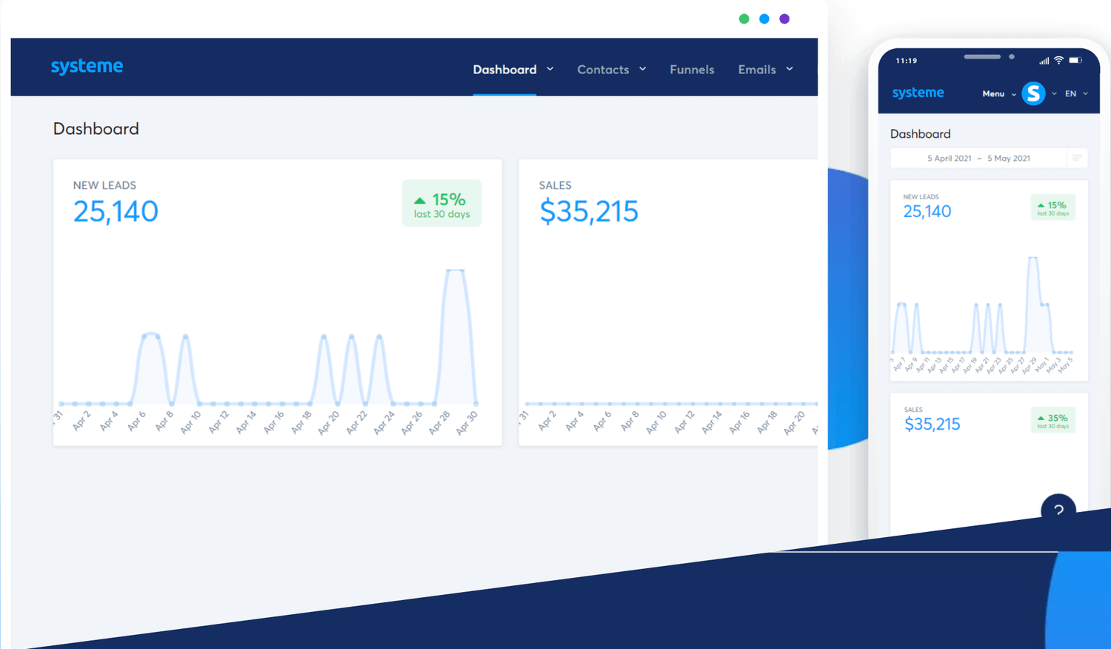Expand the Dashboard dropdown chevron

pyautogui.click(x=550, y=69)
